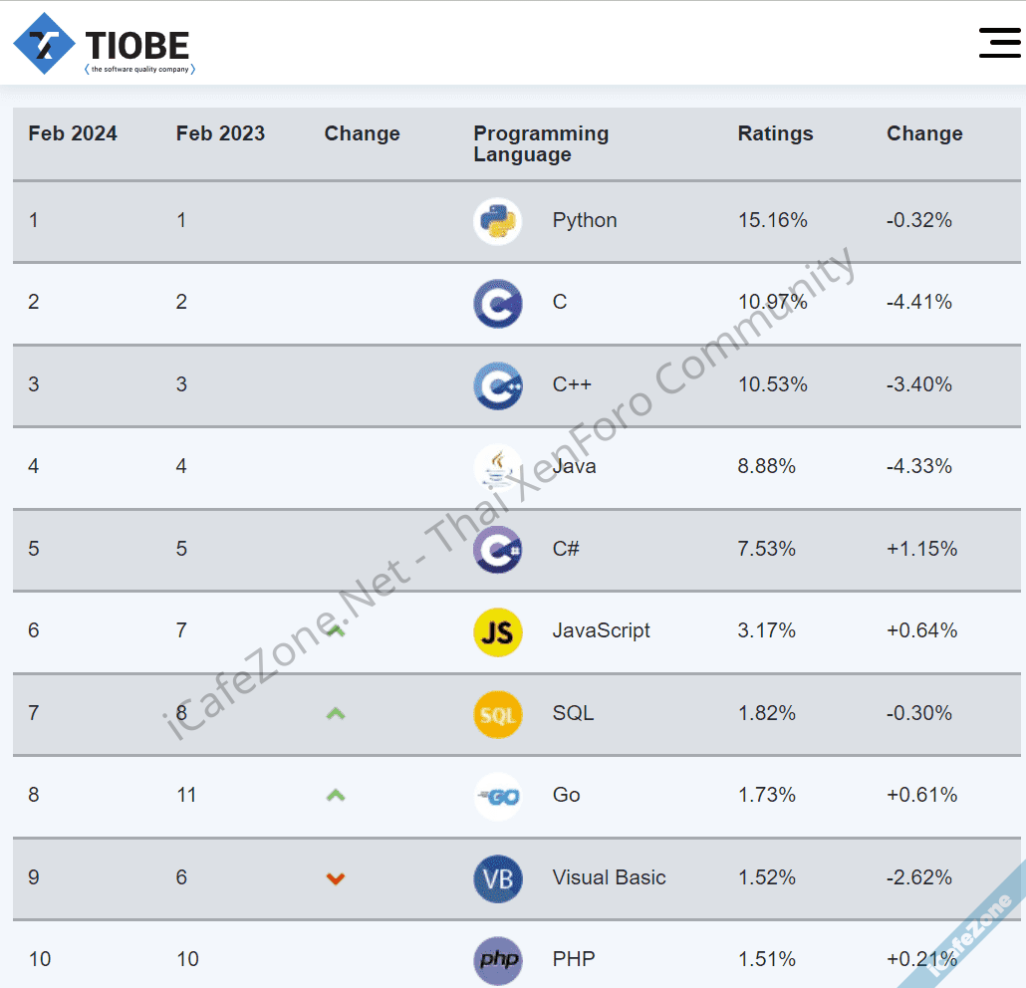Click the green up arrow for Go
Screen dimensions: 1026x988
tap(336, 795)
